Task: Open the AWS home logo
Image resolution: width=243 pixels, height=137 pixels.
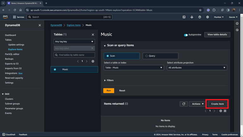Action: (x=5, y=17)
